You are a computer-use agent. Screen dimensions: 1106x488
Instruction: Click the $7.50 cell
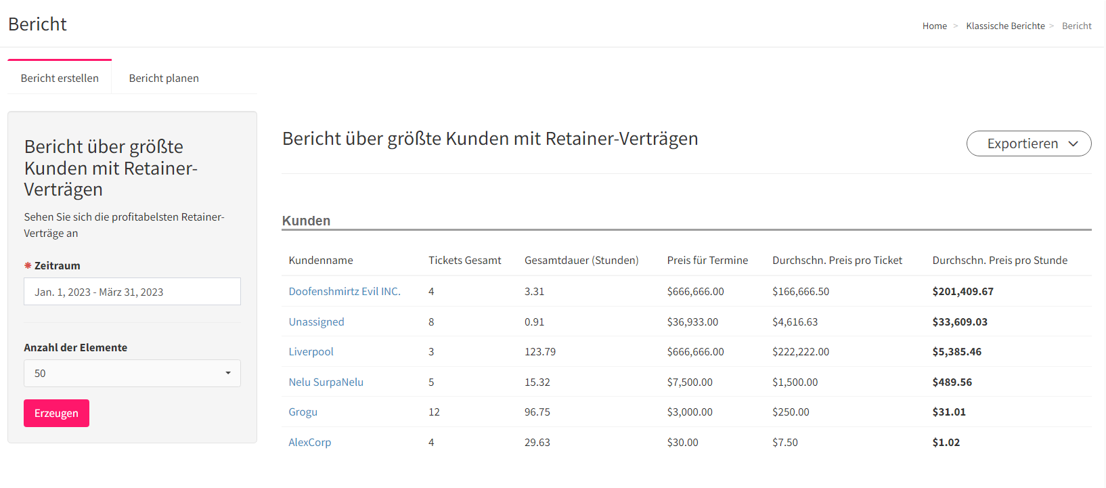coord(785,442)
